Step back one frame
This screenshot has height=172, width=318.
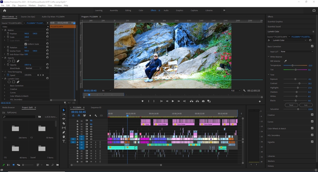coord(167,101)
